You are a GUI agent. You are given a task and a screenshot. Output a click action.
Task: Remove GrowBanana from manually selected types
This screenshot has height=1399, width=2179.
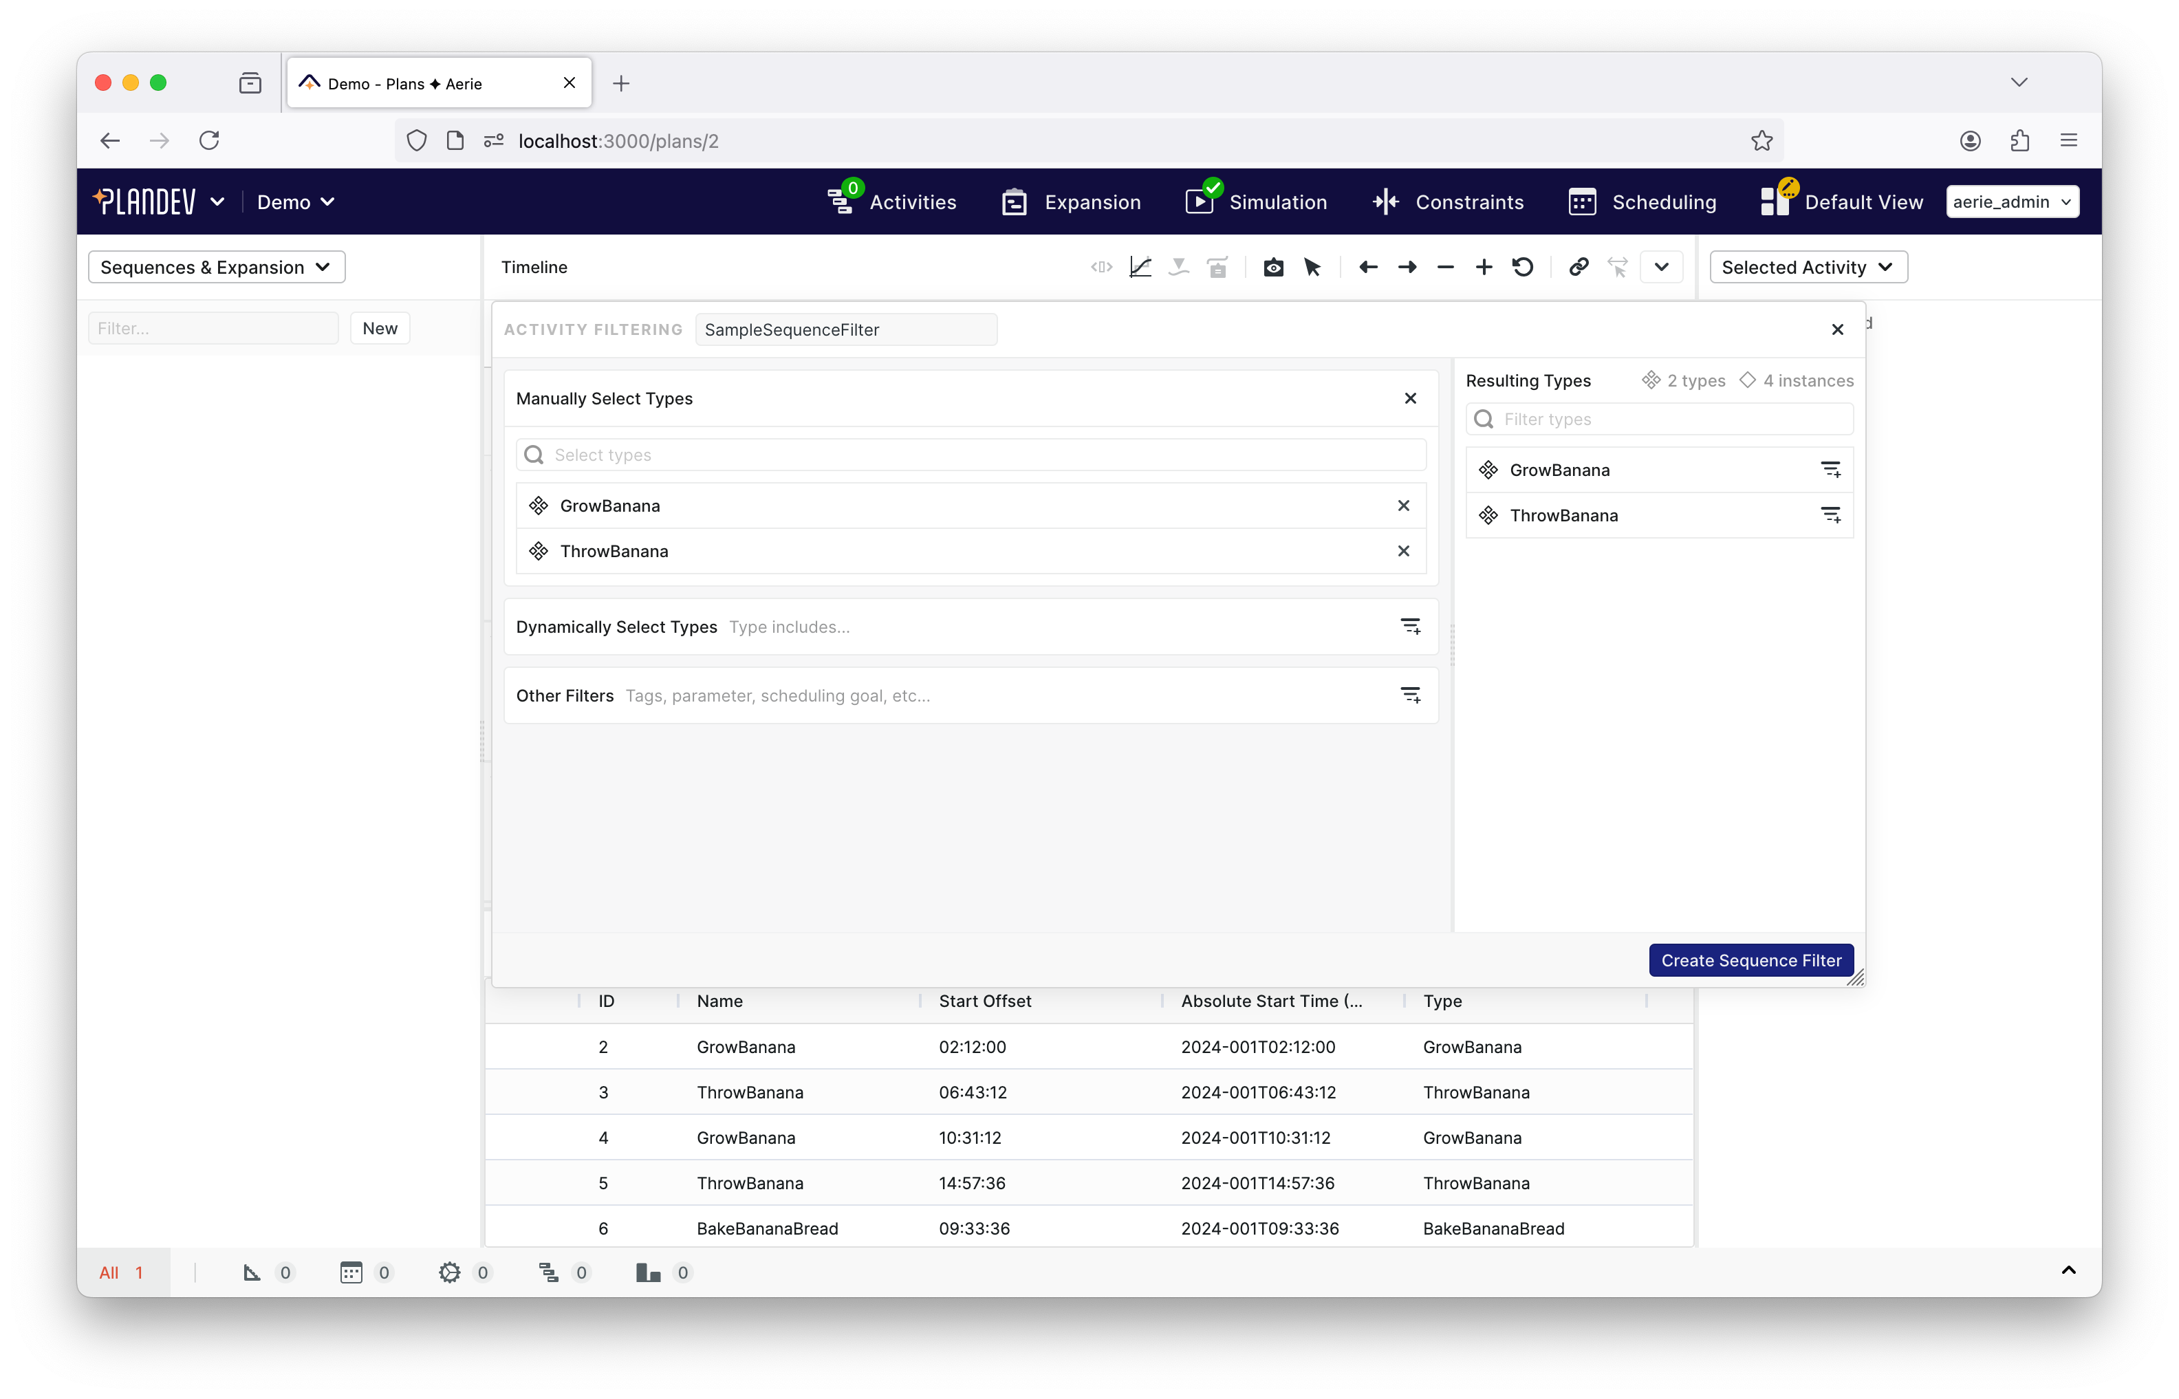(1403, 506)
